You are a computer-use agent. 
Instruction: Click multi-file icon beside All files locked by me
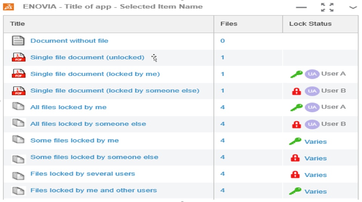coord(18,107)
